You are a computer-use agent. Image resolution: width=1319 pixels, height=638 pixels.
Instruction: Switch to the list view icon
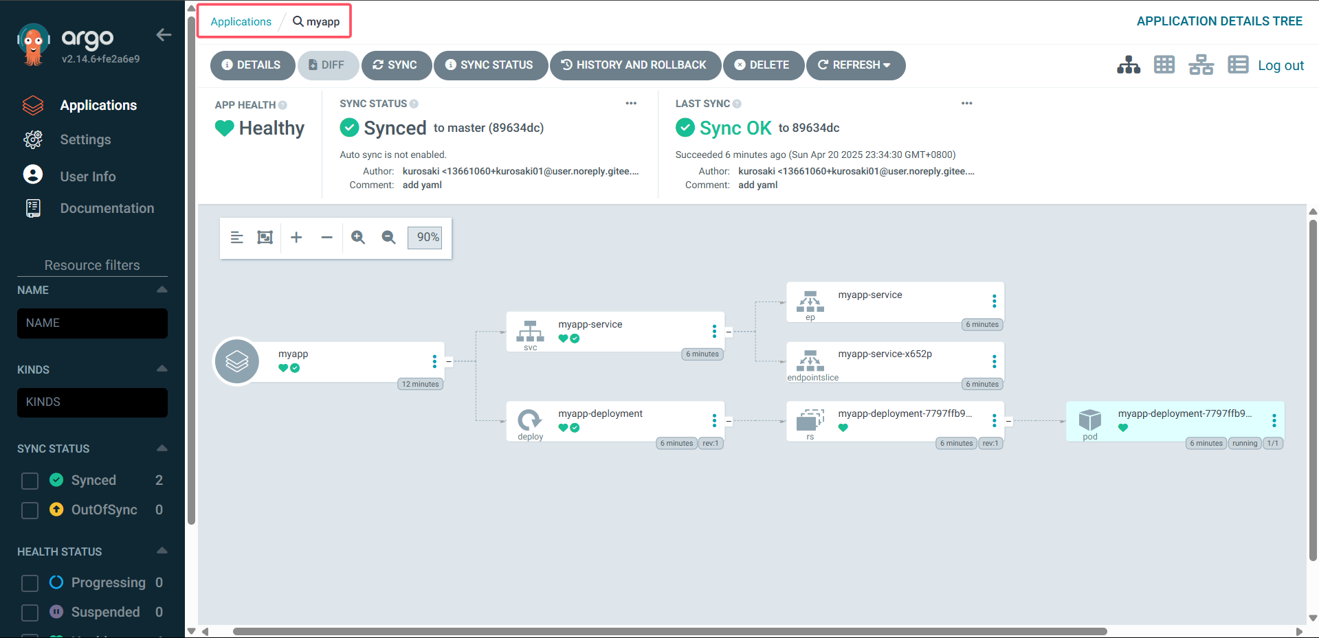tap(1238, 65)
